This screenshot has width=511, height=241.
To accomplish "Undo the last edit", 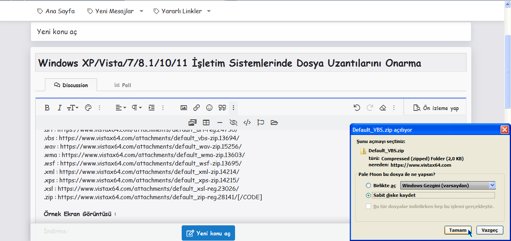I will coord(357,108).
